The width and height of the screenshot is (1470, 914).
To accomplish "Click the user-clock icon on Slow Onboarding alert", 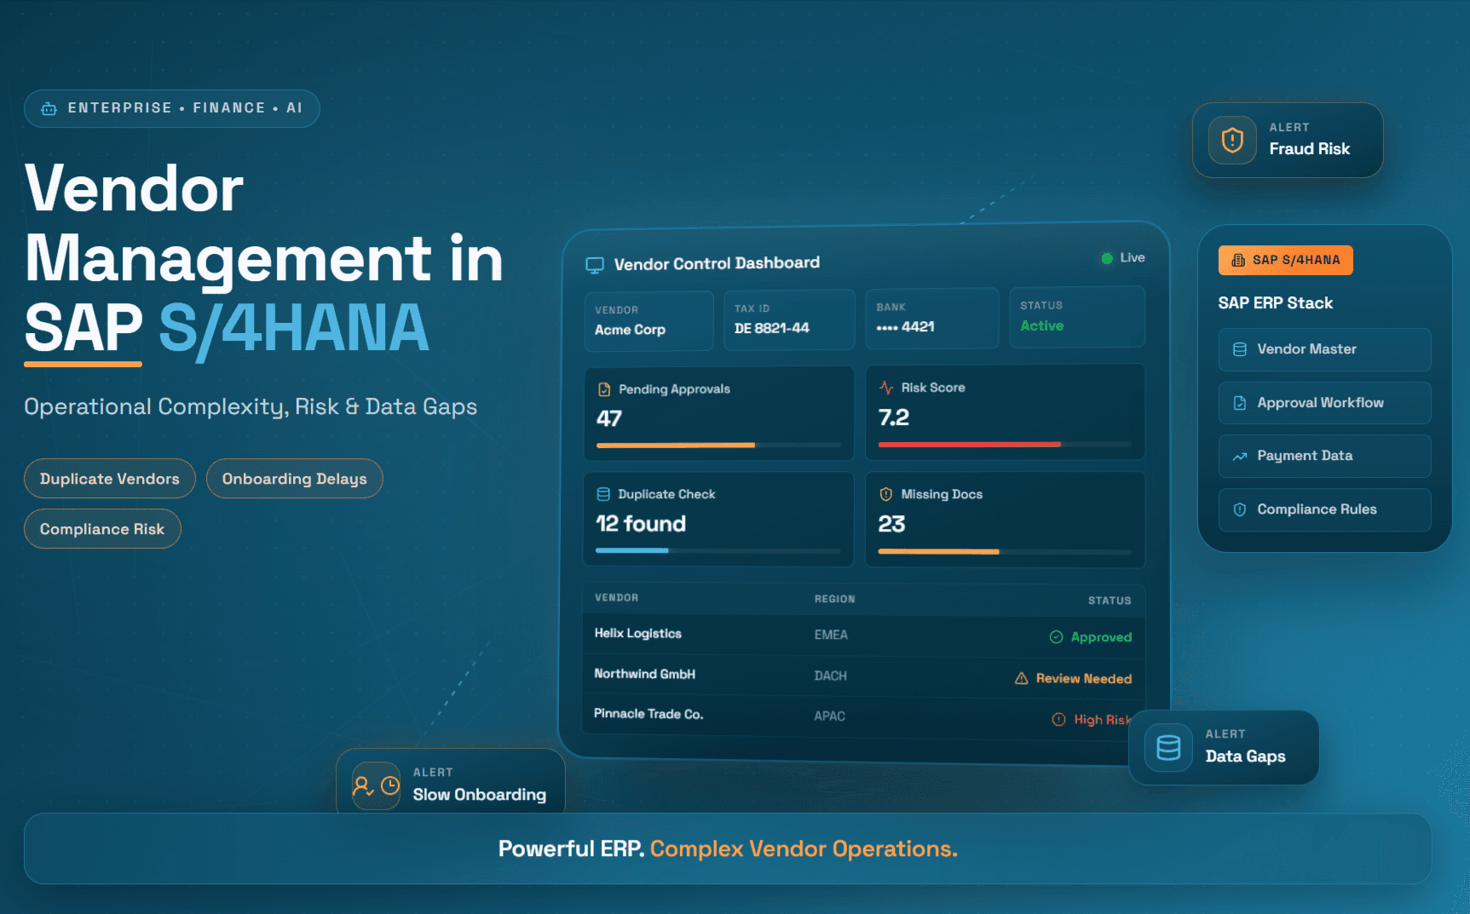I will coord(376,785).
